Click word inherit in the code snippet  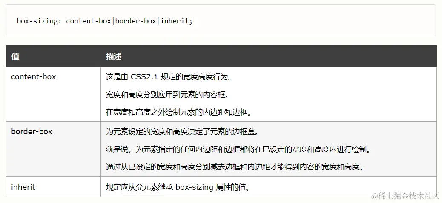(x=174, y=21)
